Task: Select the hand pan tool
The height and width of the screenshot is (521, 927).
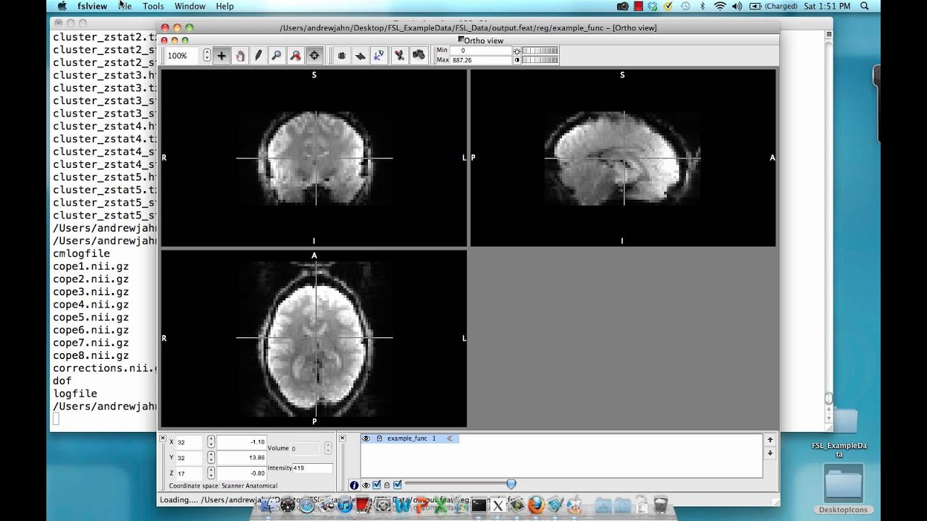Action: [x=240, y=56]
